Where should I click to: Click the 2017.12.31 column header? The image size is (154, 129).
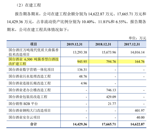132,44
